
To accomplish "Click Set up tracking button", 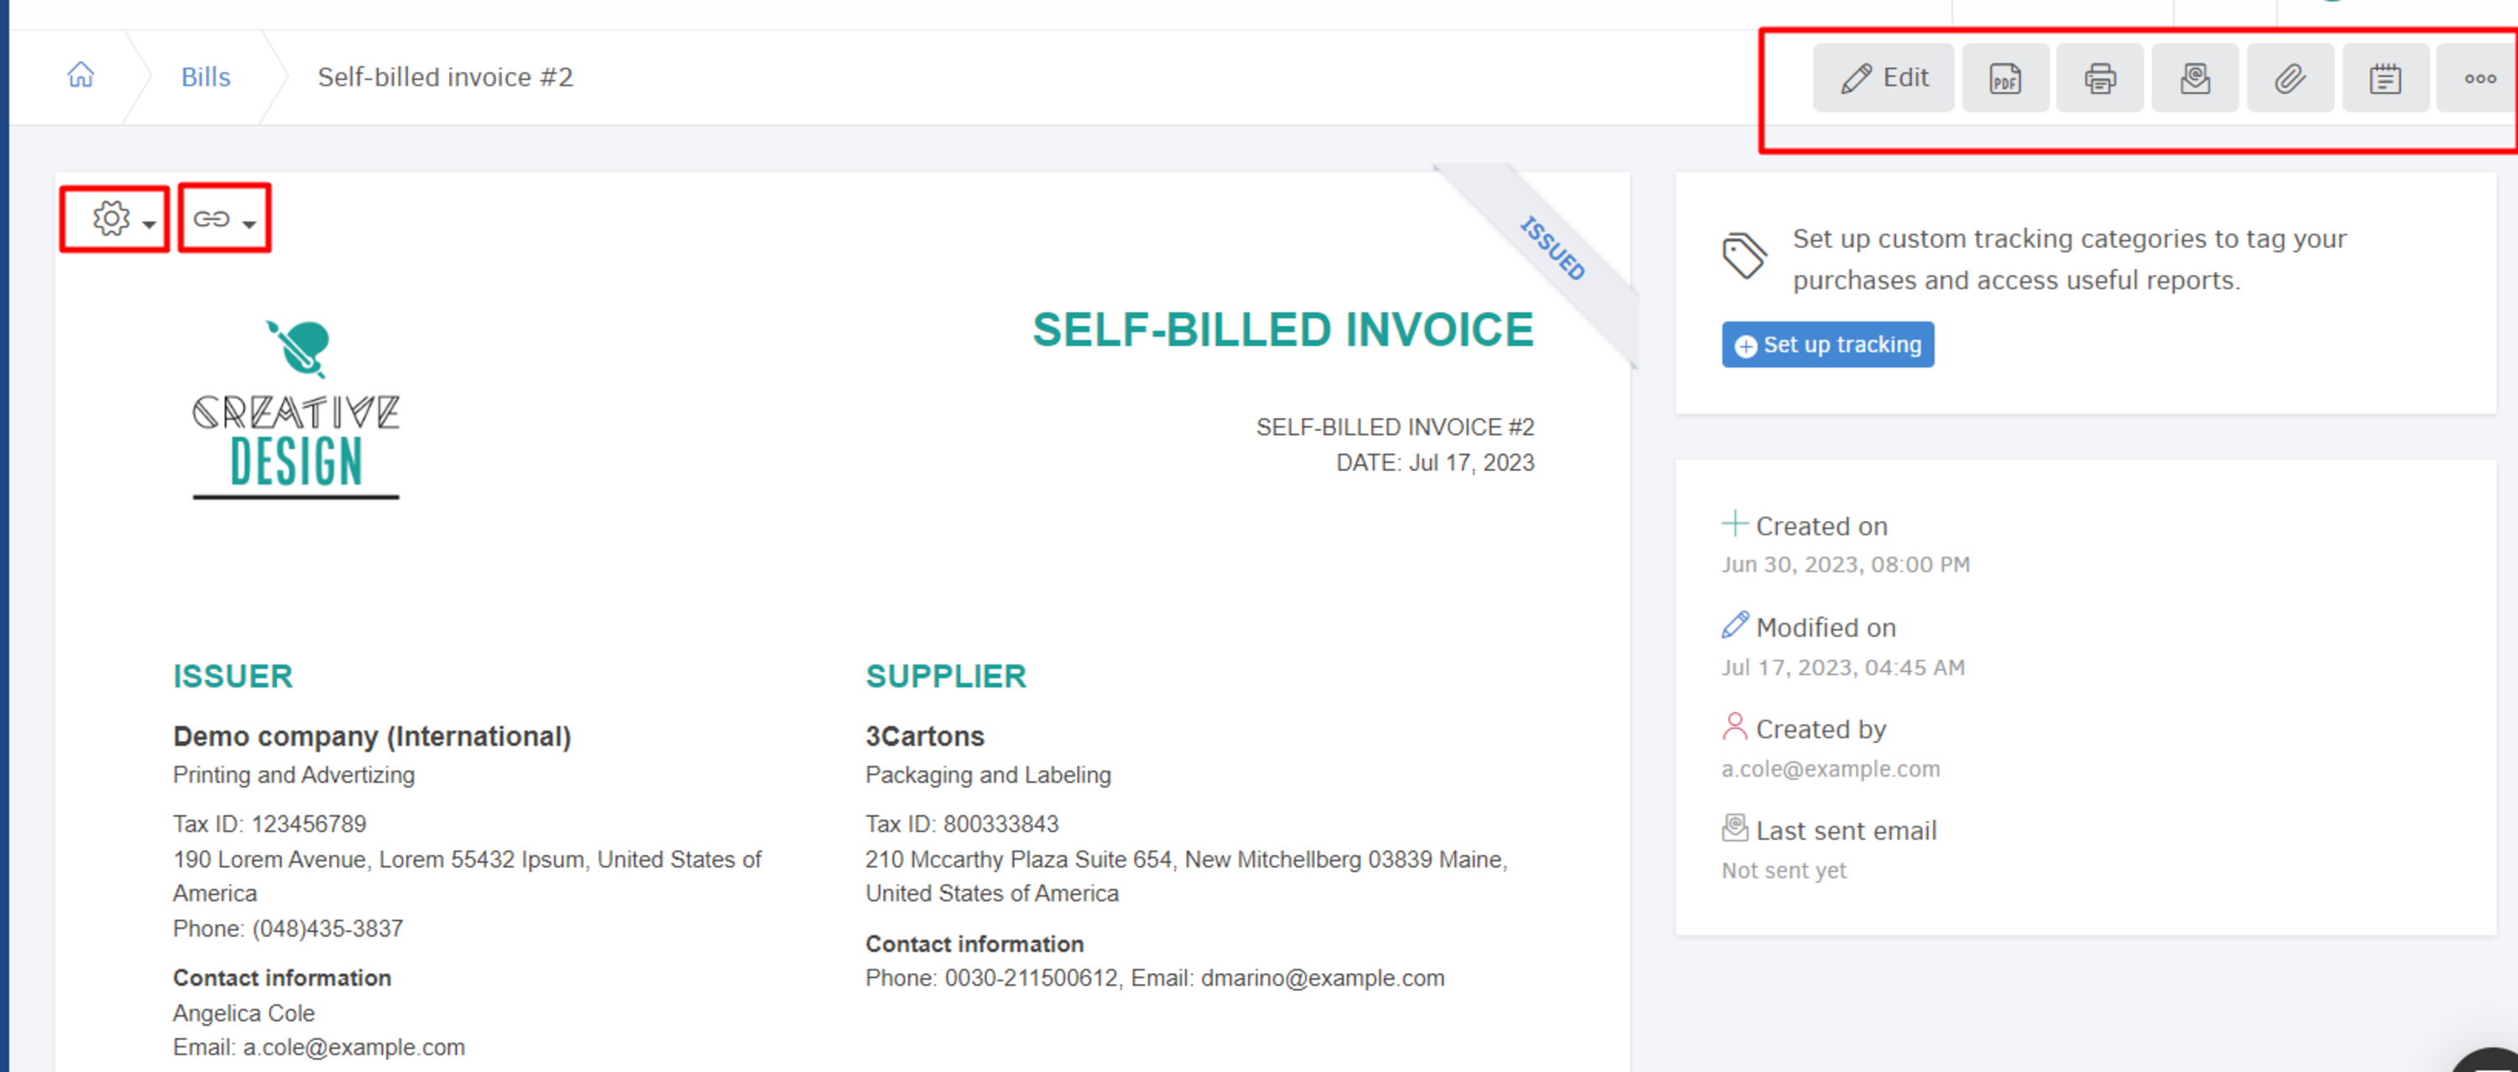I will click(x=1827, y=345).
